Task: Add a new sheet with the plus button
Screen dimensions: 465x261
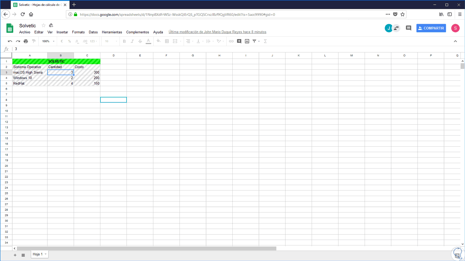Action: [15, 255]
